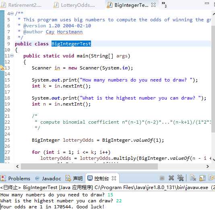Image resolution: width=215 pixels, height=210 pixels.
Task: Click the warning marker on line 13
Action: 2,68
